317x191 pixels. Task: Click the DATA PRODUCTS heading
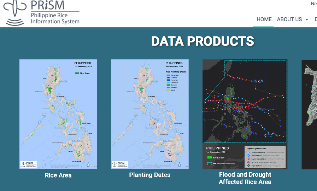(202, 41)
